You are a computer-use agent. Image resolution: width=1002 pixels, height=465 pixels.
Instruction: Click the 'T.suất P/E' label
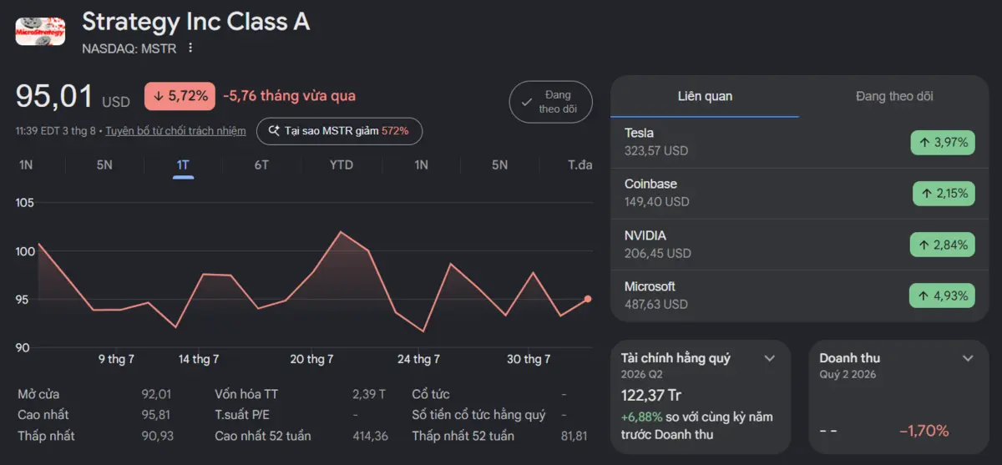click(242, 415)
